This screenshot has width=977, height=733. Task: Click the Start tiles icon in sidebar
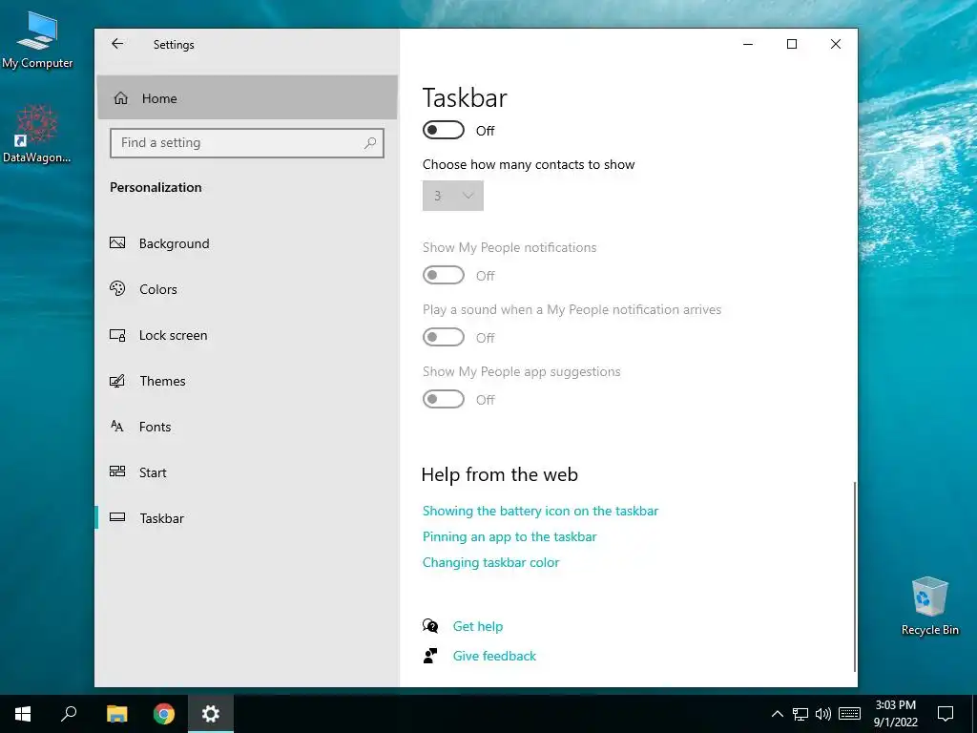pos(117,471)
